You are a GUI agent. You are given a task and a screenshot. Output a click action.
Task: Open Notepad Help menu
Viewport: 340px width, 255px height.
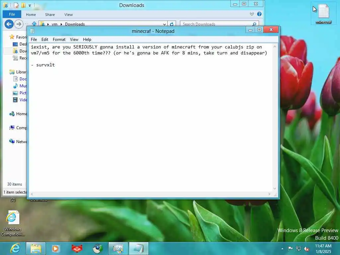[x=87, y=40]
